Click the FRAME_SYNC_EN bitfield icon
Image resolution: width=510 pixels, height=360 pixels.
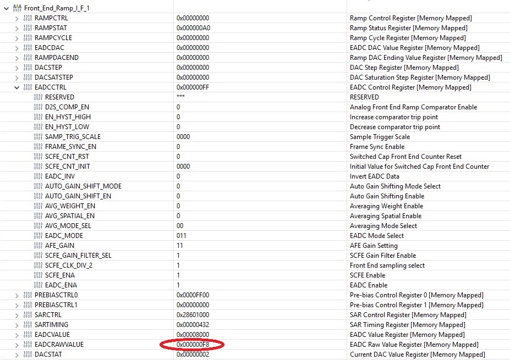pyautogui.click(x=38, y=147)
